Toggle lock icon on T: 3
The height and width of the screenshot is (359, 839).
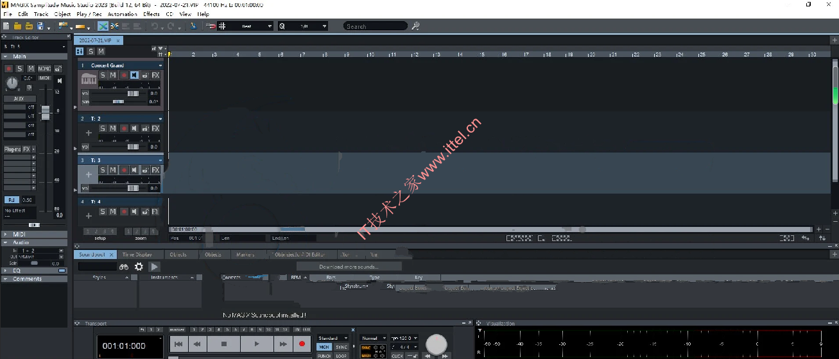(145, 171)
